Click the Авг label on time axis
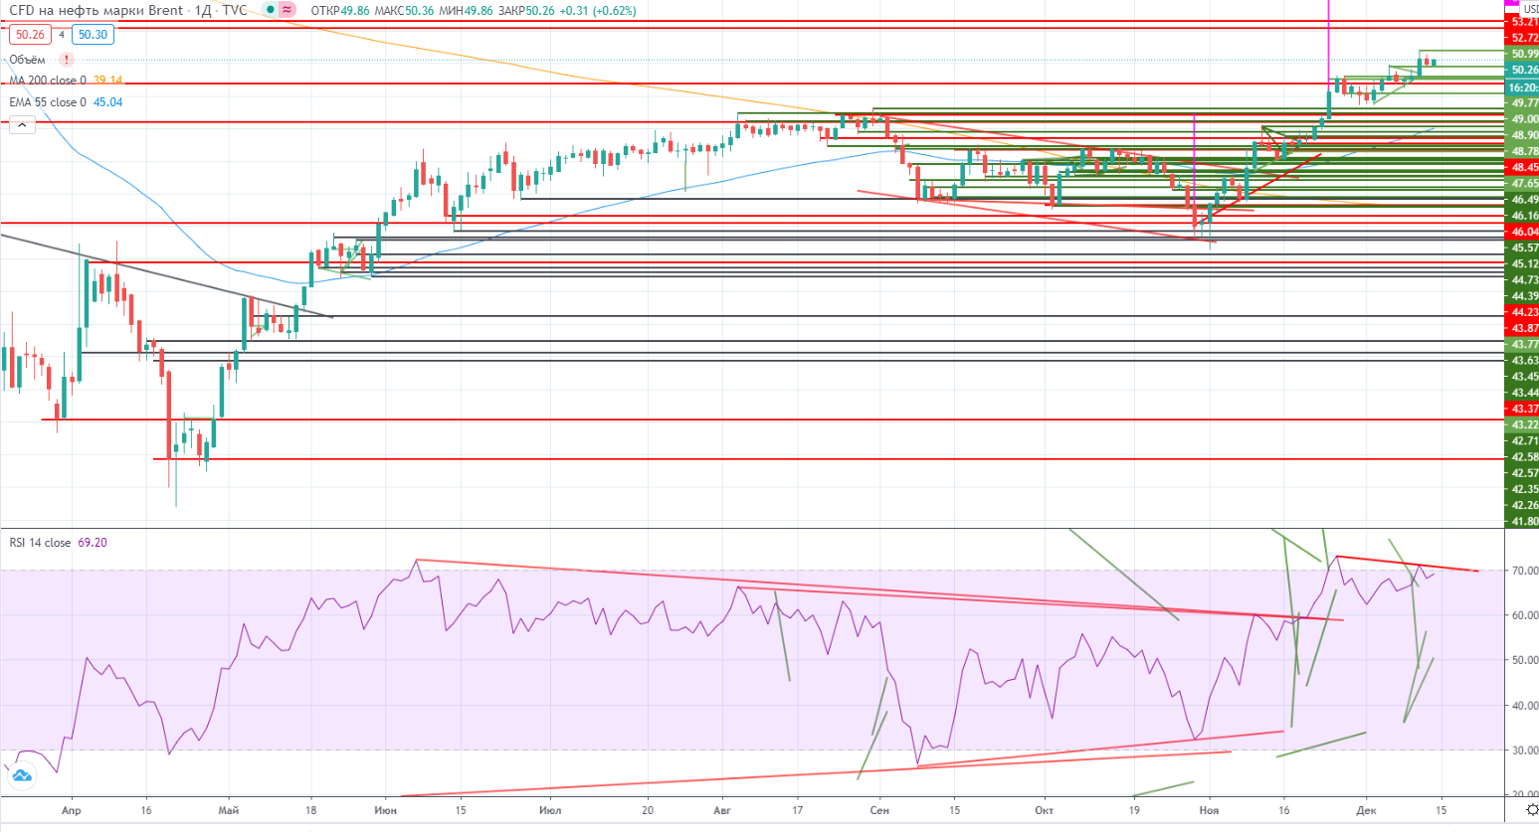 click(x=722, y=810)
